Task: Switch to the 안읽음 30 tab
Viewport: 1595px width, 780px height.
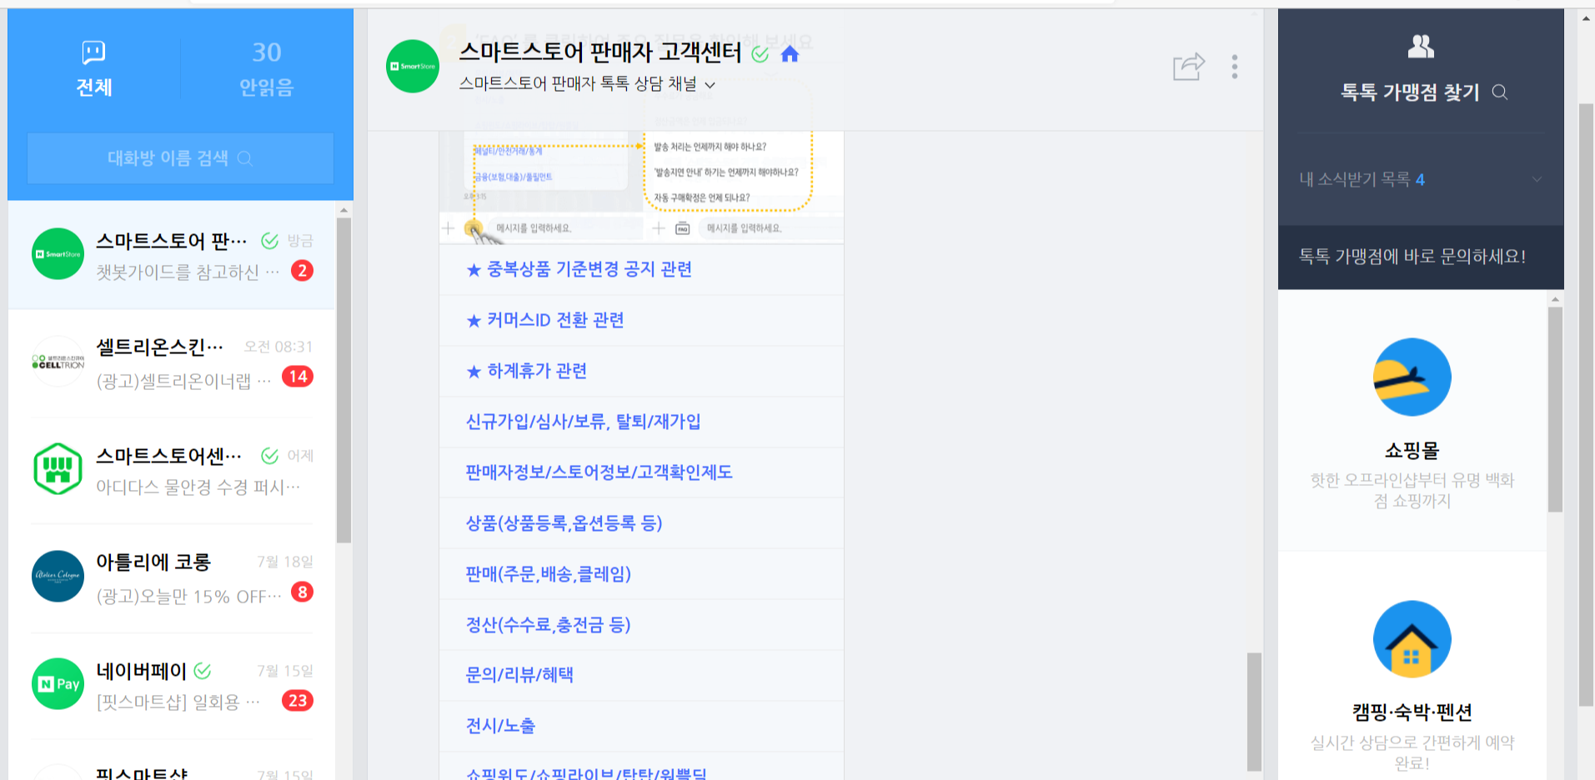Action: click(x=267, y=68)
